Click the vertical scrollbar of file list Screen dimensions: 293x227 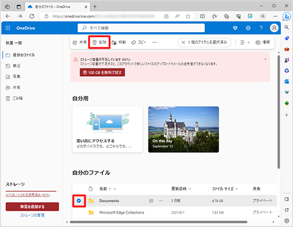pos(278,111)
